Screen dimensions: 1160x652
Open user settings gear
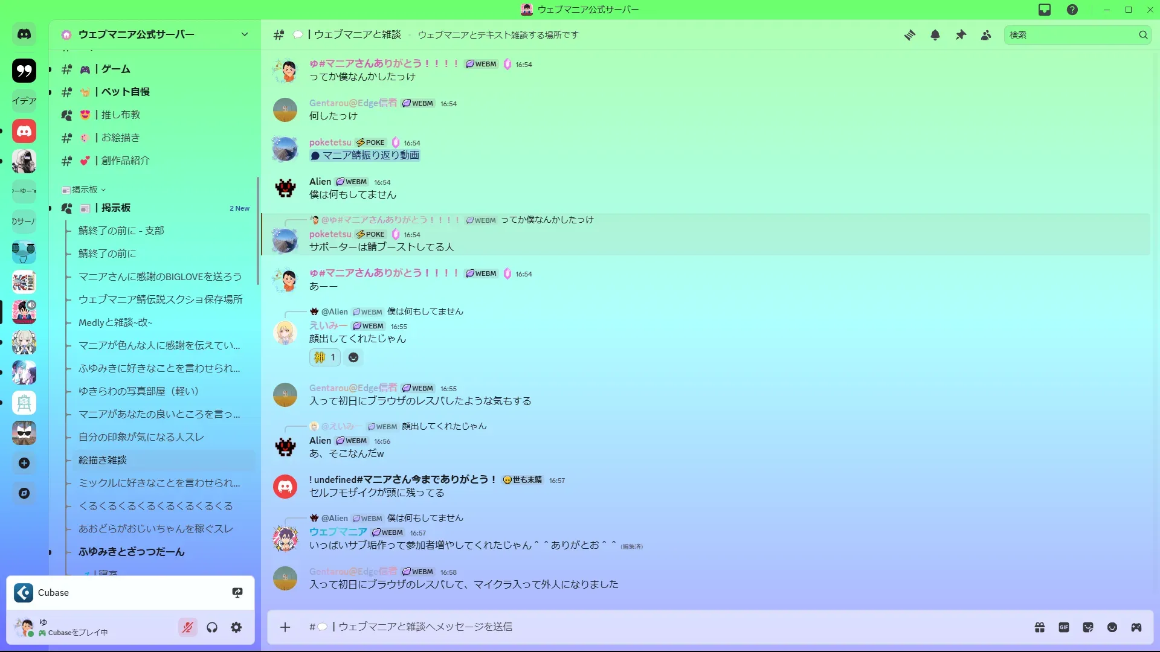coord(236,627)
